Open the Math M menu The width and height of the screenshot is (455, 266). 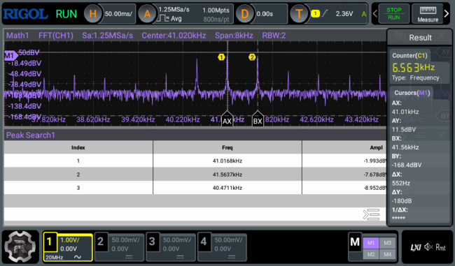(355, 242)
